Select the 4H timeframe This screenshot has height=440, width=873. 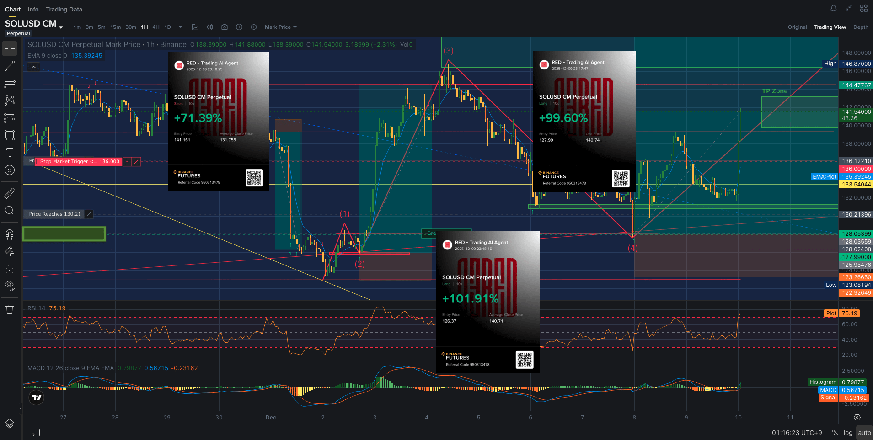click(156, 27)
